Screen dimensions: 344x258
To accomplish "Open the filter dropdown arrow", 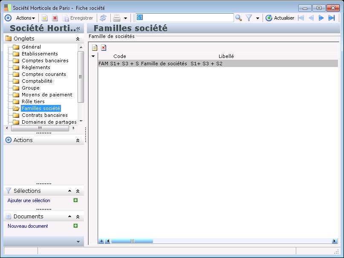I will (257, 18).
